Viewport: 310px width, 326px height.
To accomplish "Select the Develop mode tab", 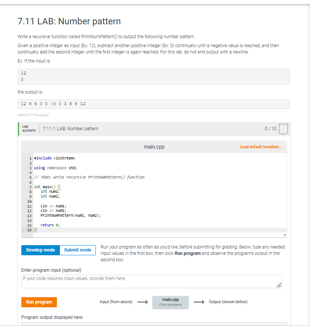I will (40, 250).
